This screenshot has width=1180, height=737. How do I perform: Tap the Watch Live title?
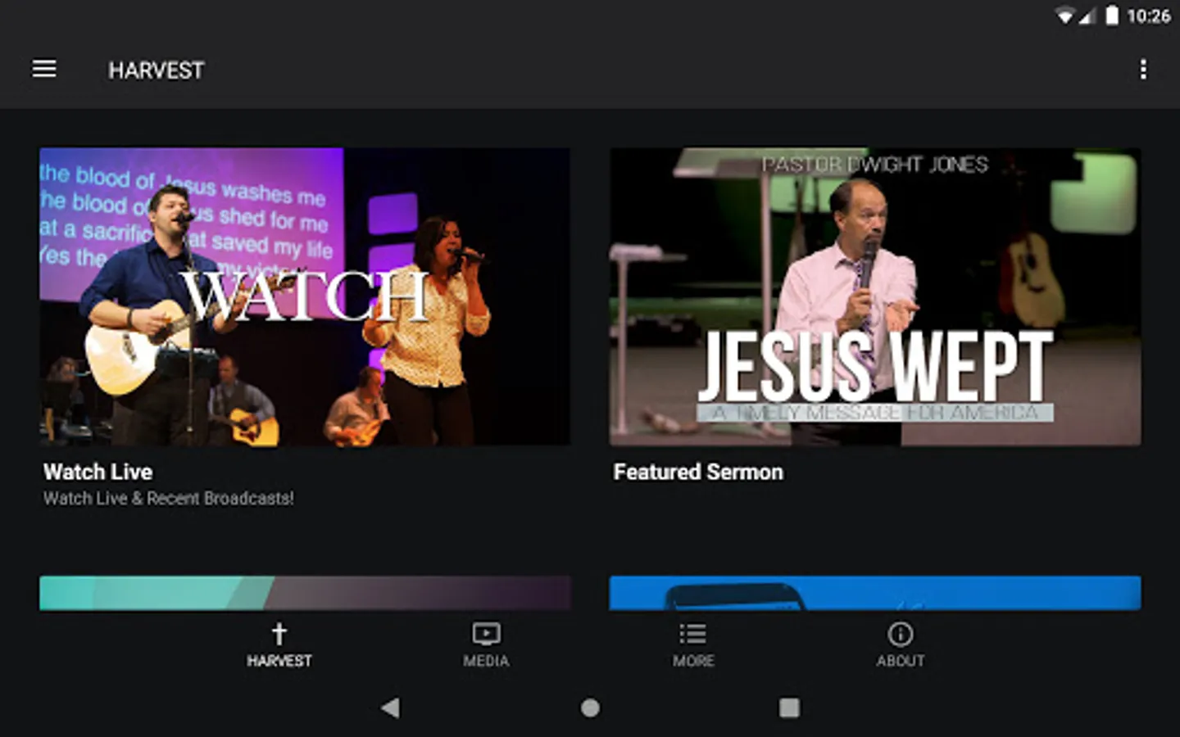click(98, 472)
